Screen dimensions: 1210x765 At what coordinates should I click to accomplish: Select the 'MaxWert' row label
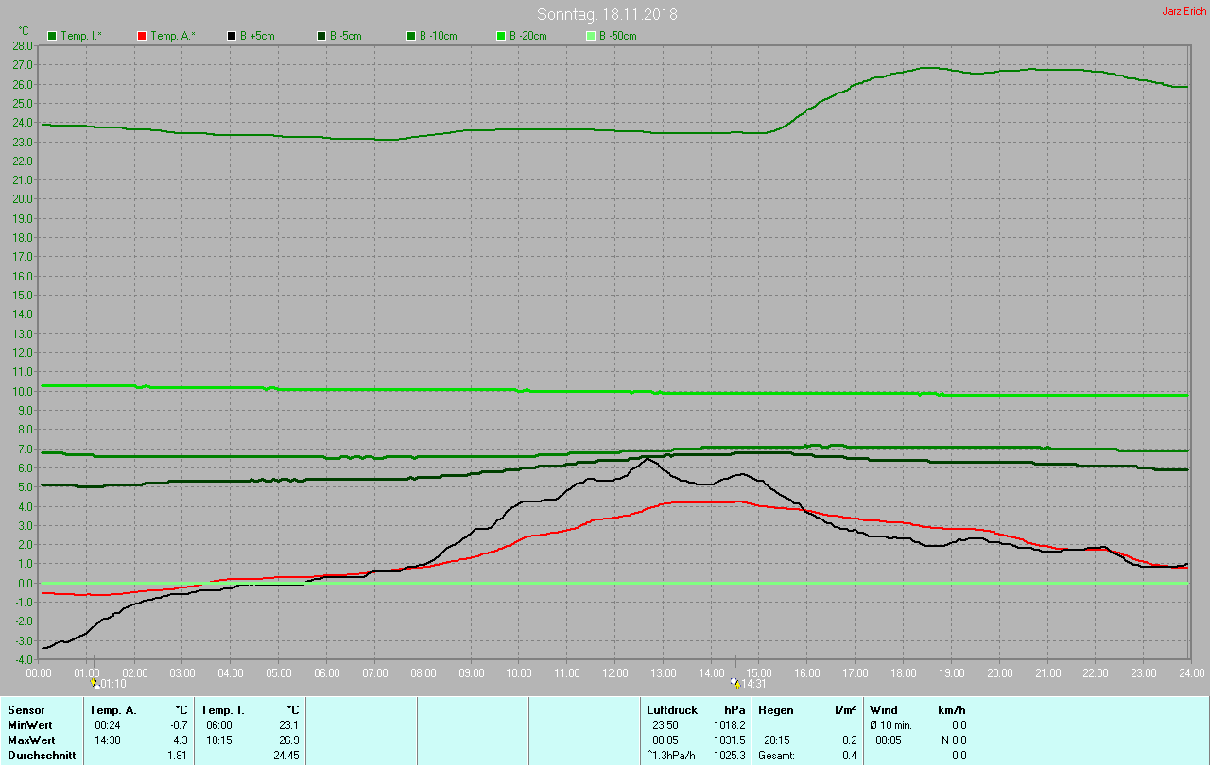tap(31, 739)
